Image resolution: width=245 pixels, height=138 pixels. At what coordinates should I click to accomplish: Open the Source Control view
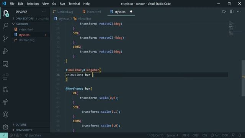(x=5, y=38)
